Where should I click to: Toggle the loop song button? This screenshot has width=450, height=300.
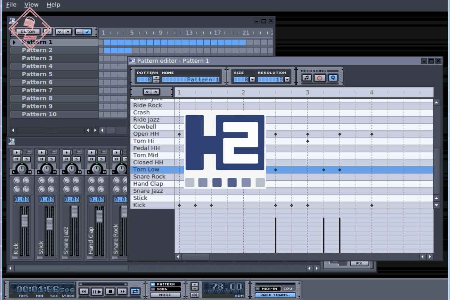[135, 291]
